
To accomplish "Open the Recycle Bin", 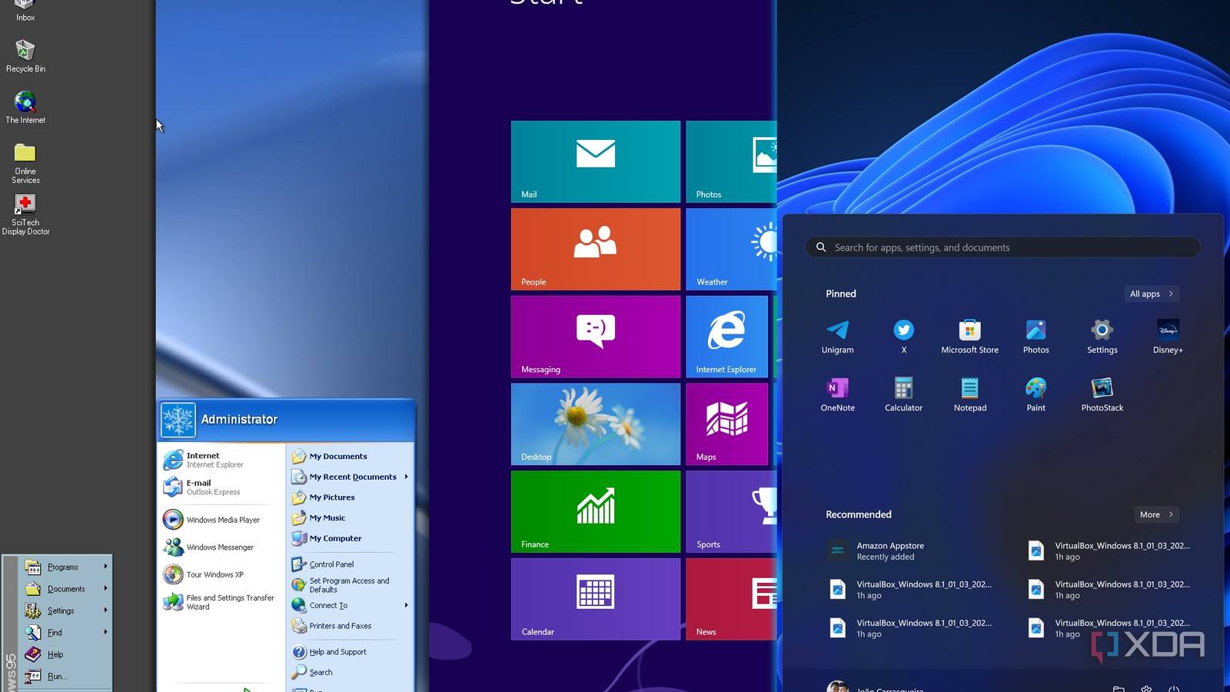I will click(25, 53).
